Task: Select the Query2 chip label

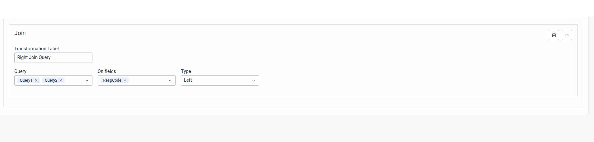Action: click(x=51, y=80)
